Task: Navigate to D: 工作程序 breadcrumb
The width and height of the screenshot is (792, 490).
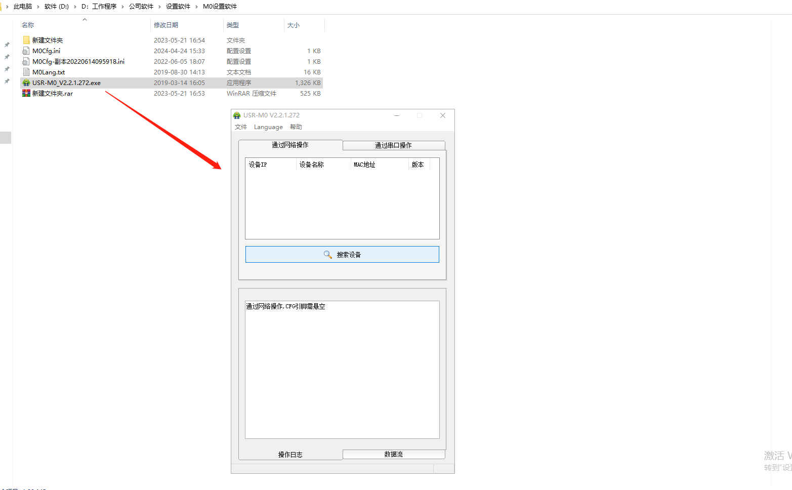Action: pos(99,7)
